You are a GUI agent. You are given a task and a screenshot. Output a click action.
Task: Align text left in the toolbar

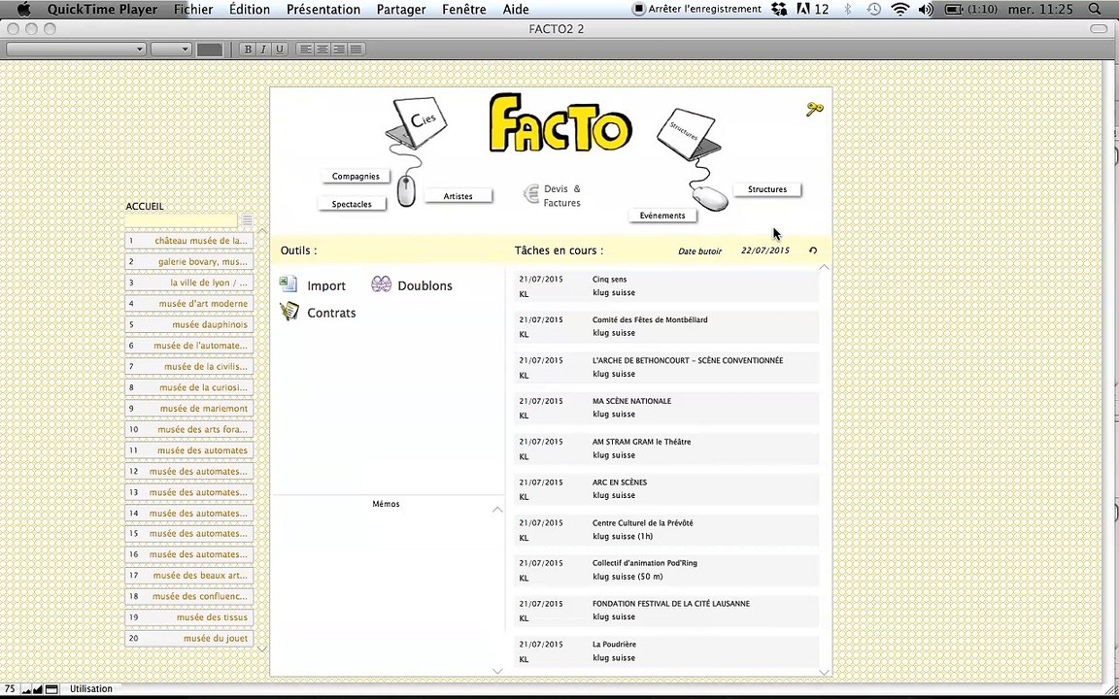[x=305, y=50]
